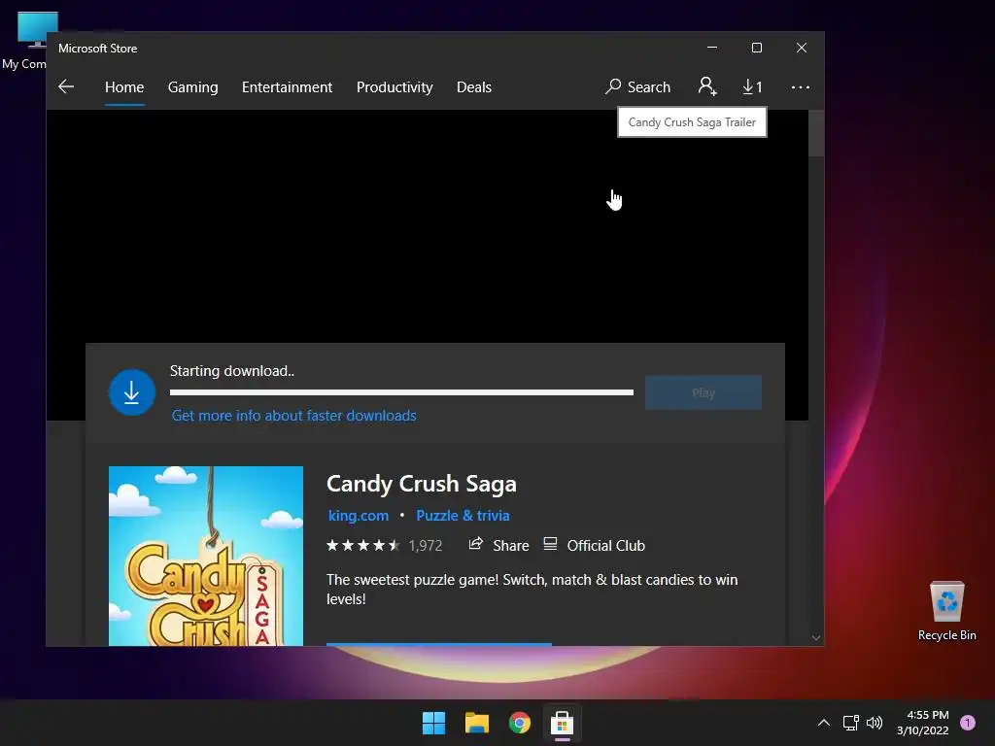995x746 pixels.
Task: Click the black trailer video area
Action: 428,226
